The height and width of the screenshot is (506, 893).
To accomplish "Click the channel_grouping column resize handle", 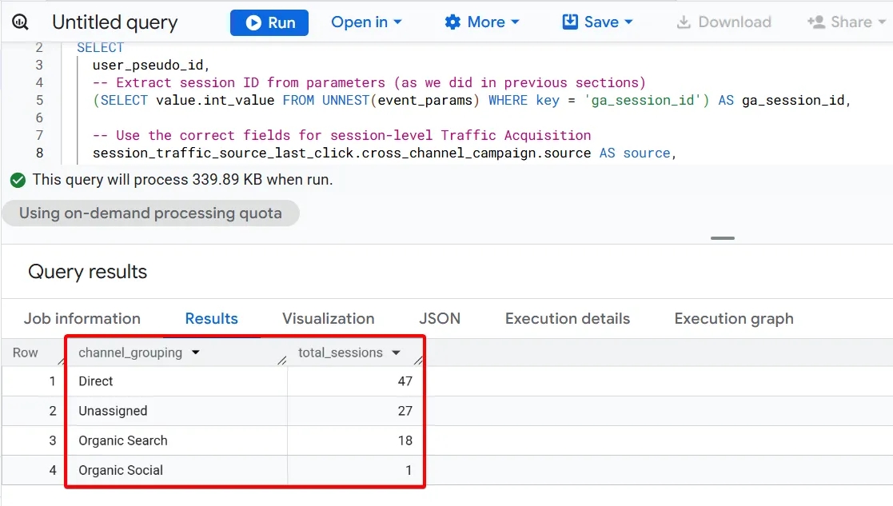I will tap(282, 361).
